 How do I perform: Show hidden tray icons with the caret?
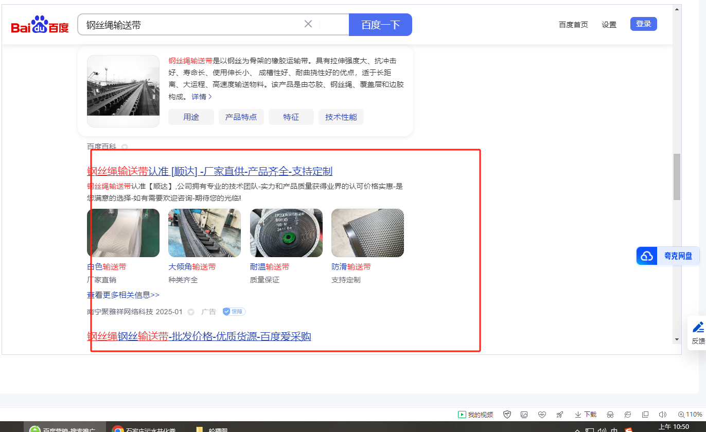pos(577,430)
